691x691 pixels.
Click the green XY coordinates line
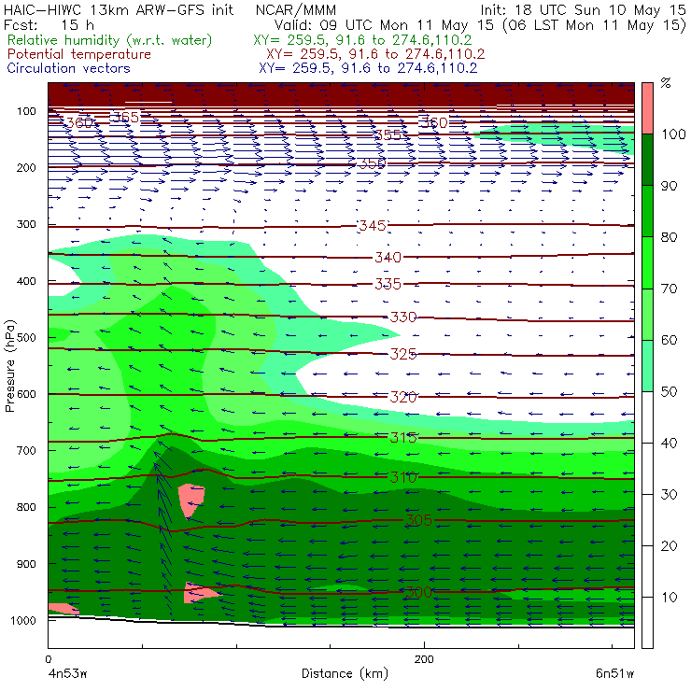(362, 40)
